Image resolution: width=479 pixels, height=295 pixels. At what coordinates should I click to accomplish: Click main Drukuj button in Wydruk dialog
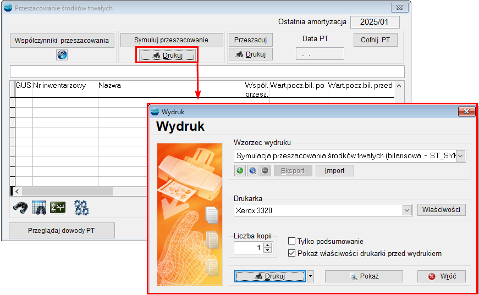(269, 276)
